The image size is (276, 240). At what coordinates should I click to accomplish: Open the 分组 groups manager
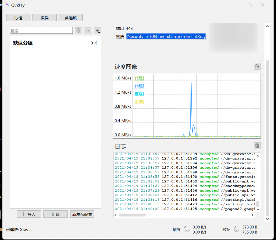tap(18, 18)
